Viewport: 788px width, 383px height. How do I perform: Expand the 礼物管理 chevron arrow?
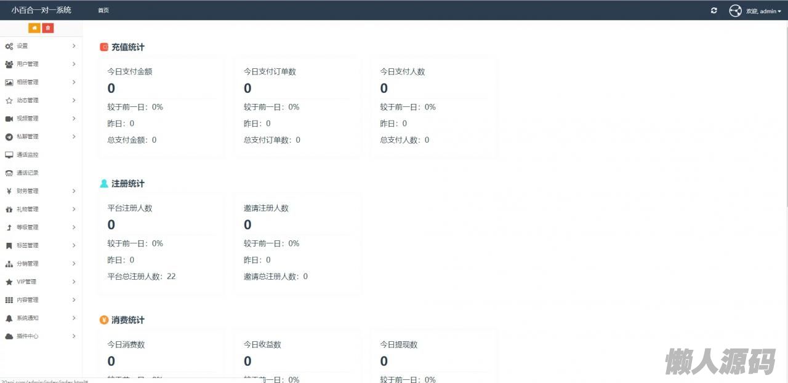point(74,209)
